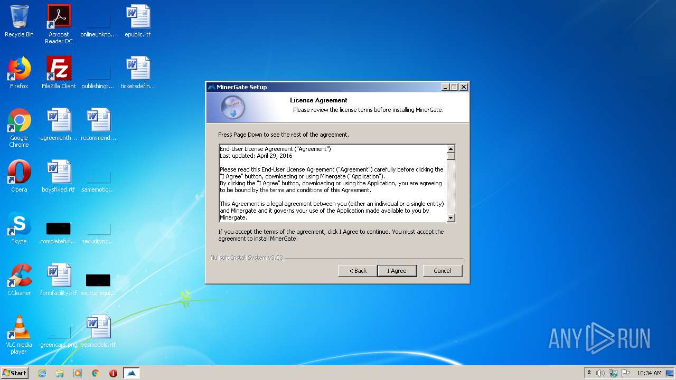The width and height of the screenshot is (676, 380).
Task: Launch Acrobat Reader DC shortcut
Action: coord(59,24)
